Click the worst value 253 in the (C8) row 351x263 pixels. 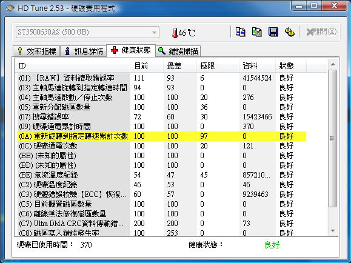point(173,233)
